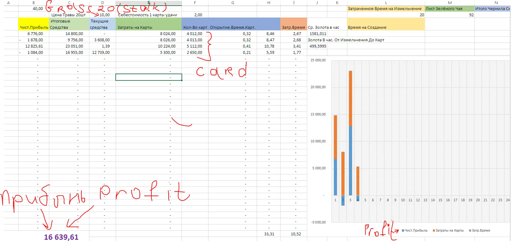This screenshot has height=241, width=511.
Task: Select the cell with value 12 825,61
Action: [34, 46]
